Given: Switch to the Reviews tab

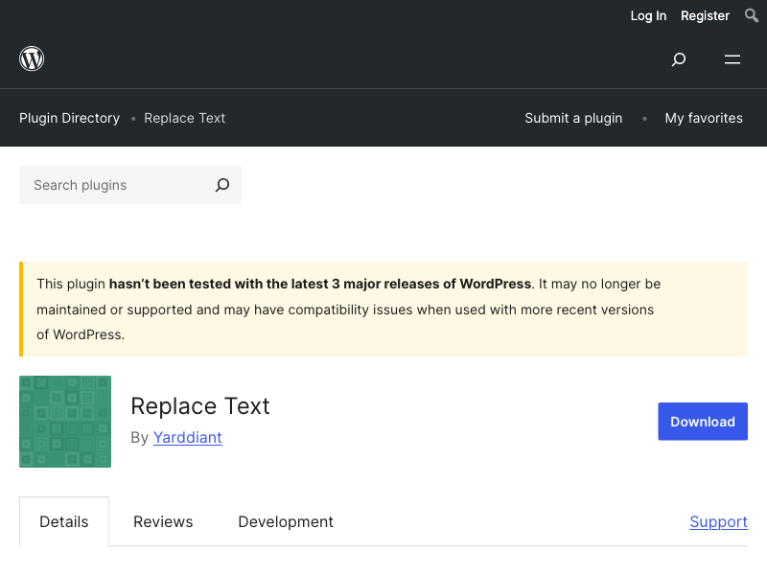Looking at the screenshot, I should tap(163, 521).
